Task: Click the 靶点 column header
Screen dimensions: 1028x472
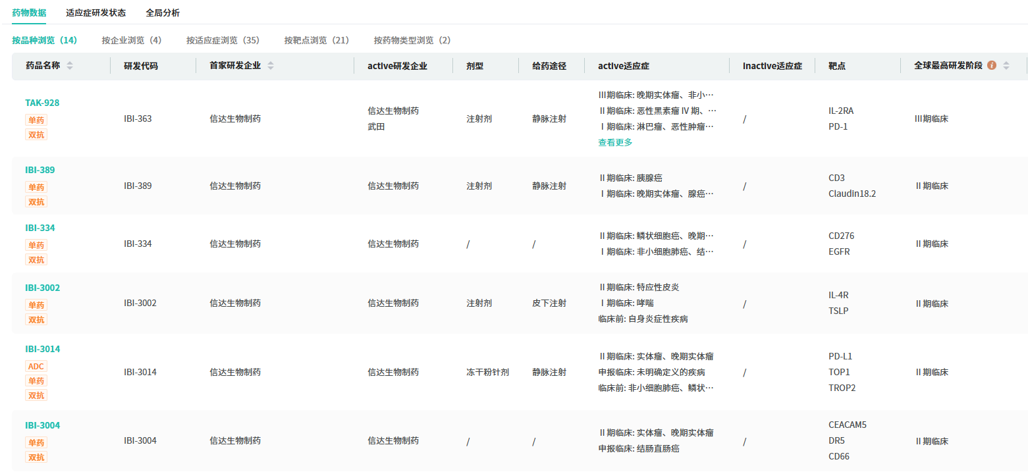Action: 837,66
